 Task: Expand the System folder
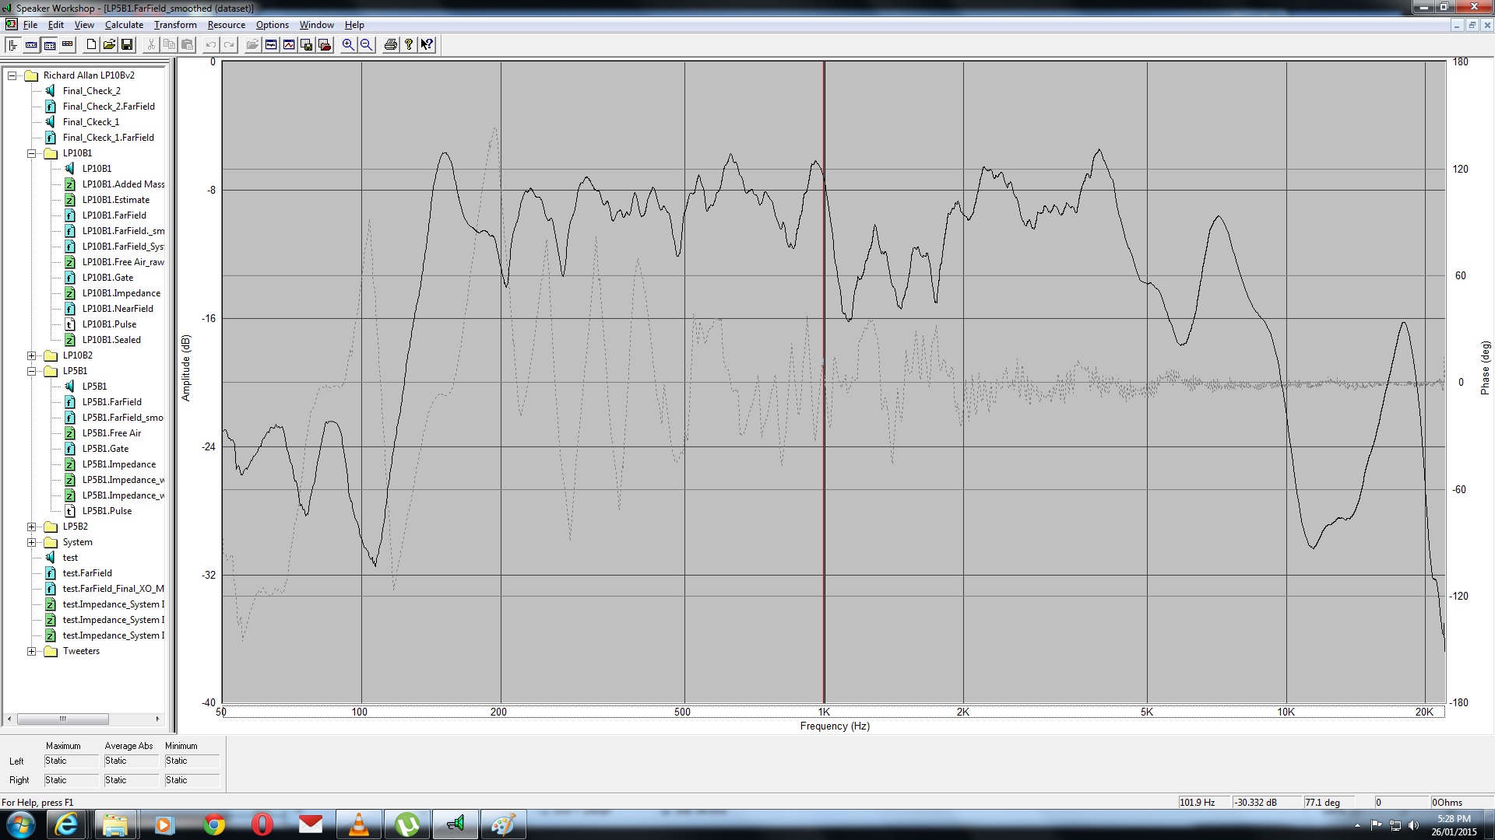click(x=32, y=542)
